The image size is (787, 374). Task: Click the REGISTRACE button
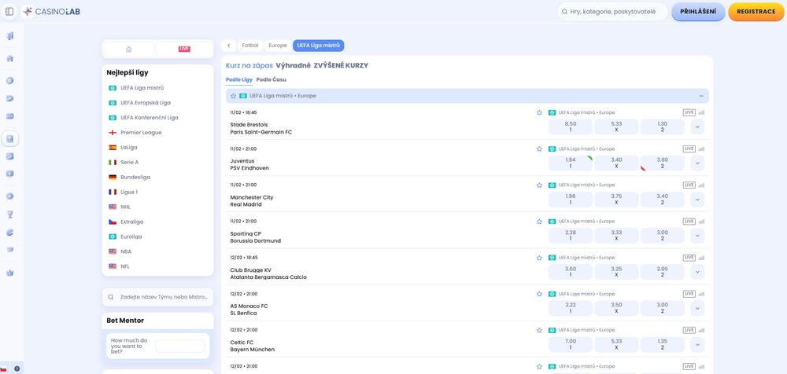756,12
